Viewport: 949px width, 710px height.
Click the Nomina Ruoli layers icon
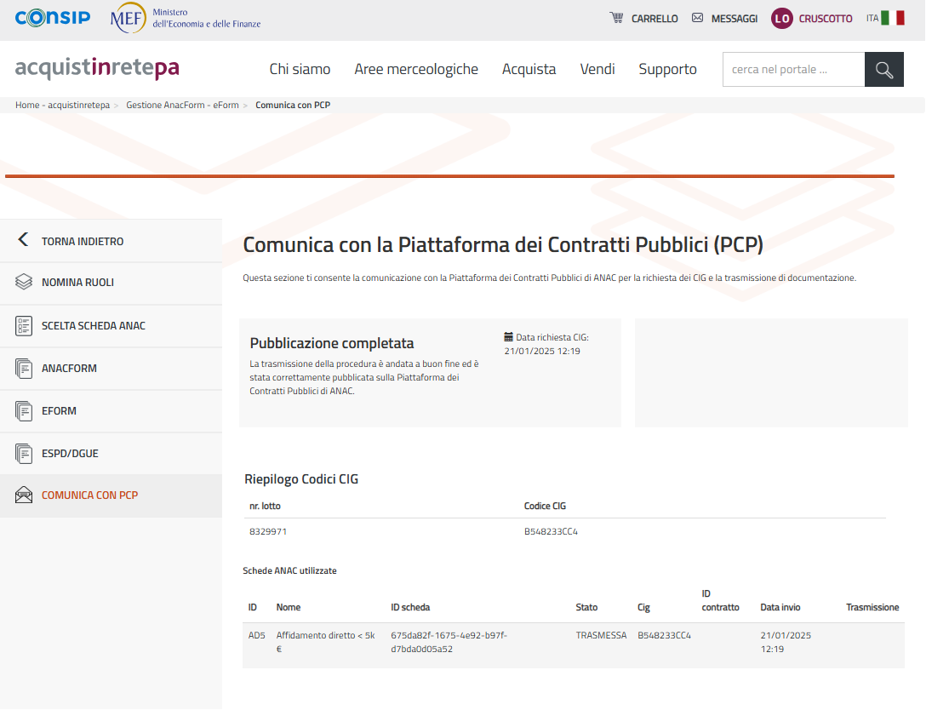[24, 283]
